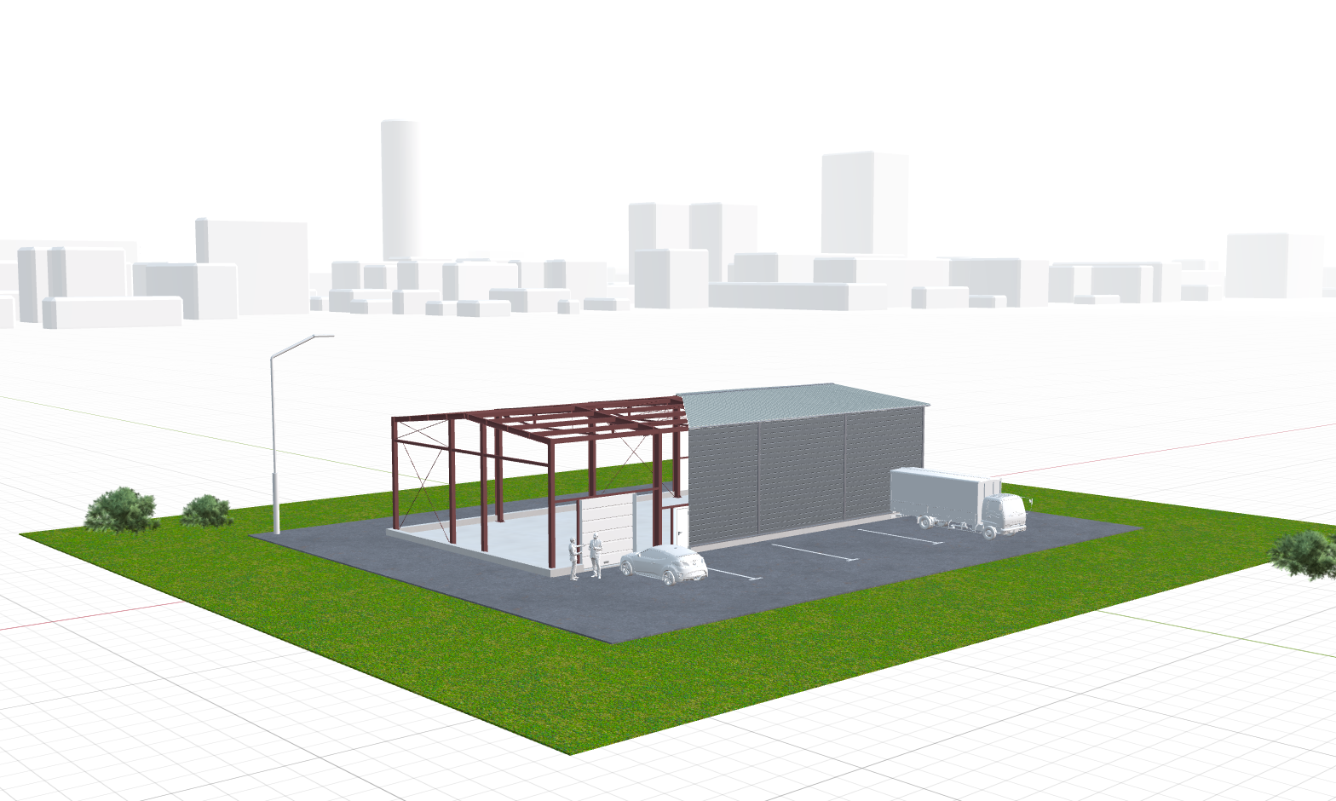Select the white car model
The height and width of the screenshot is (801, 1336).
[x=664, y=565]
